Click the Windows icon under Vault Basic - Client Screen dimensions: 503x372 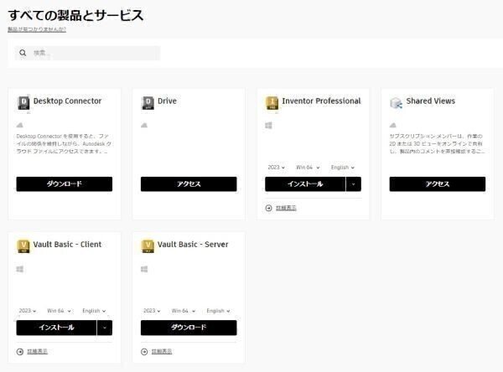tap(20, 269)
